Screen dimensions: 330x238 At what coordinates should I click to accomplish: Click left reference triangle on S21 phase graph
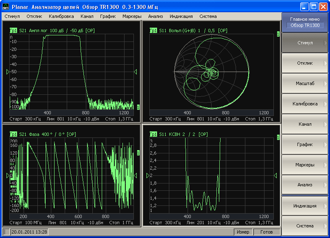(x=7, y=175)
